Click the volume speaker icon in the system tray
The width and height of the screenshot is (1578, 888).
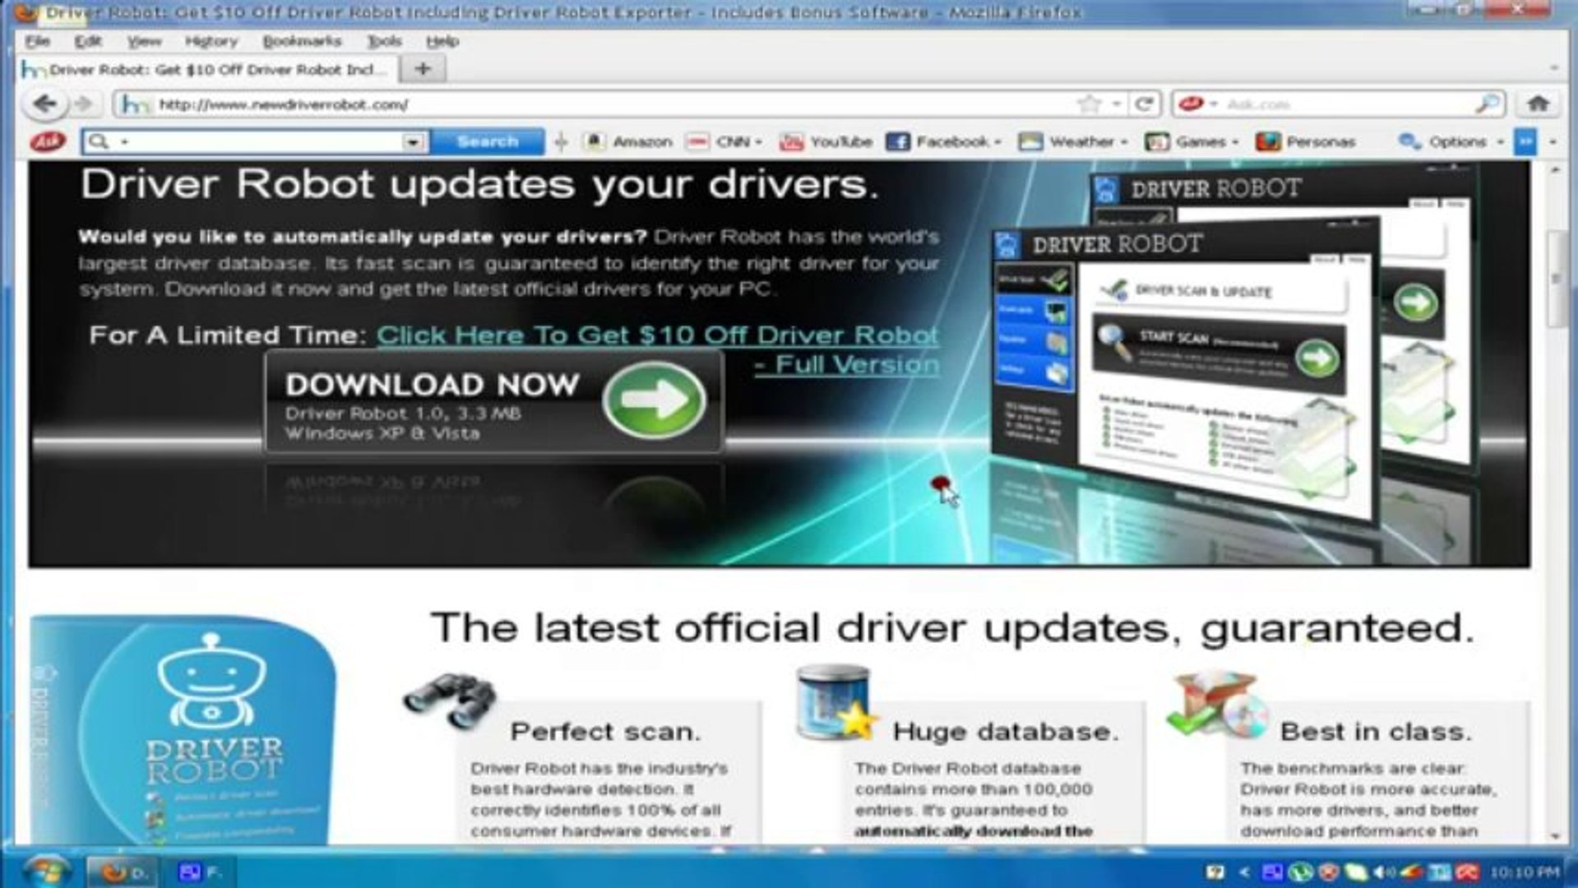(x=1383, y=872)
